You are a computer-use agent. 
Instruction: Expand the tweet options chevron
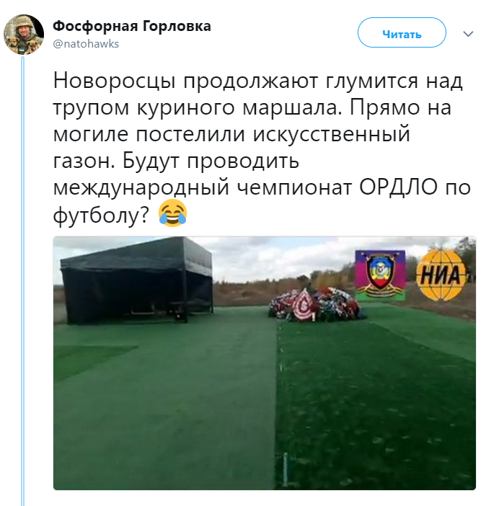[468, 34]
